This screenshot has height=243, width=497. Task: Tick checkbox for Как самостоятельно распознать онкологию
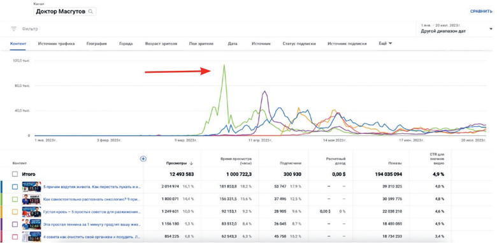pyautogui.click(x=15, y=200)
